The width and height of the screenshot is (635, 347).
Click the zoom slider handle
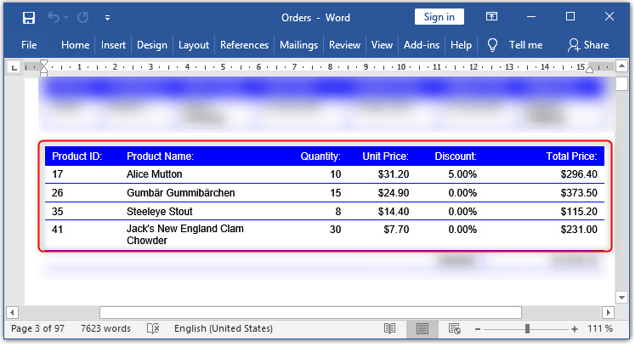click(527, 329)
